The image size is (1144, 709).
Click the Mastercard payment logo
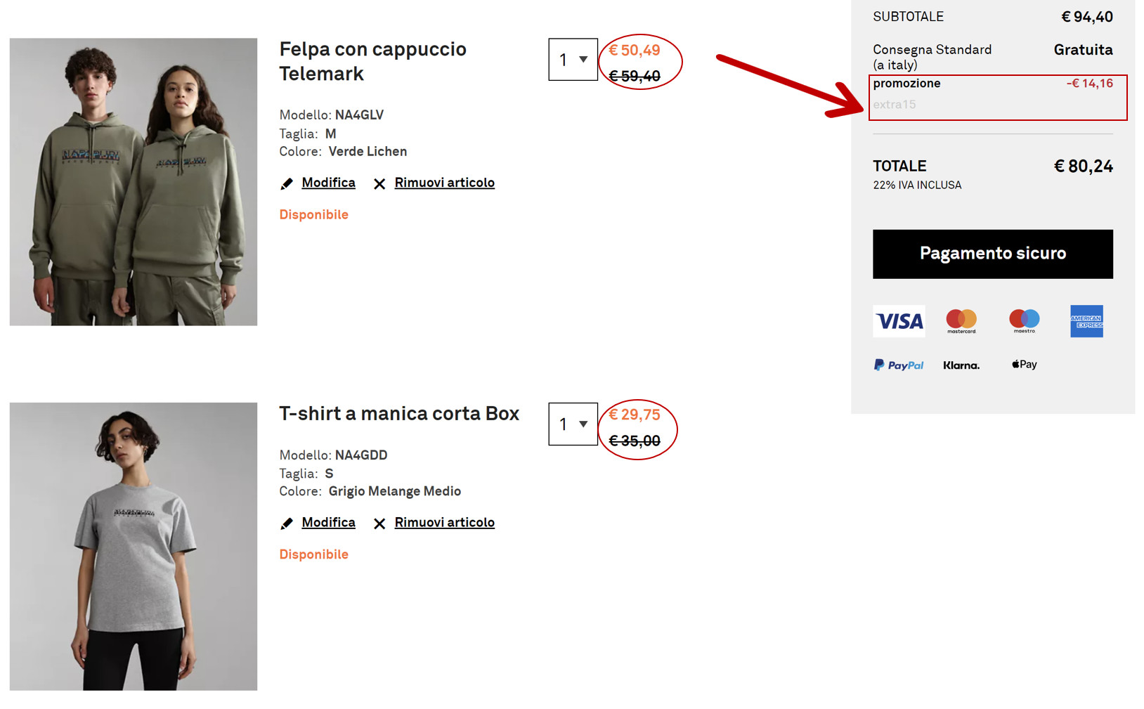tap(961, 321)
